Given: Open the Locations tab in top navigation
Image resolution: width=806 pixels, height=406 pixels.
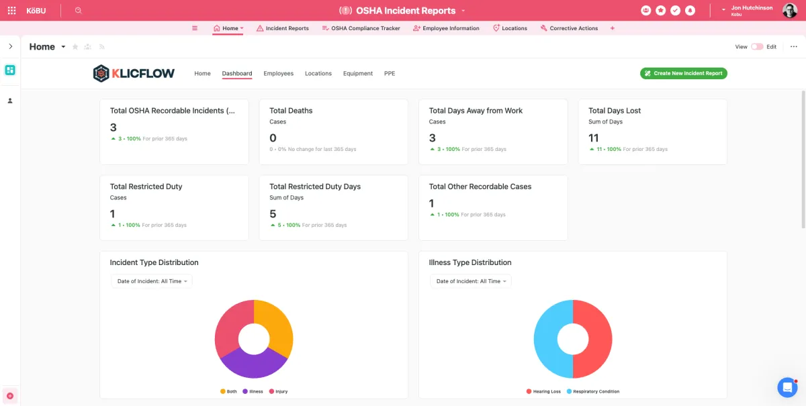Looking at the screenshot, I should point(510,28).
